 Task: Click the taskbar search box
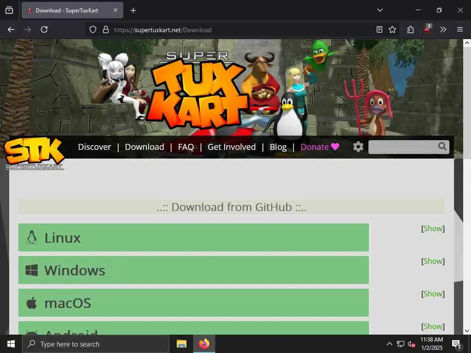96,344
